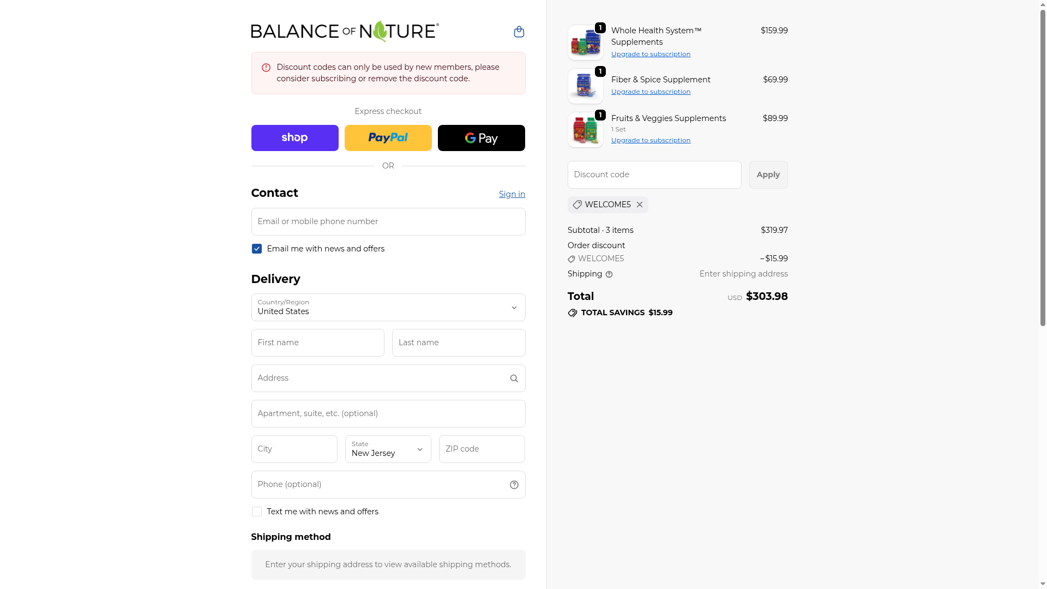Open the shopping bag cart icon
Image resolution: width=1047 pixels, height=589 pixels.
519,32
